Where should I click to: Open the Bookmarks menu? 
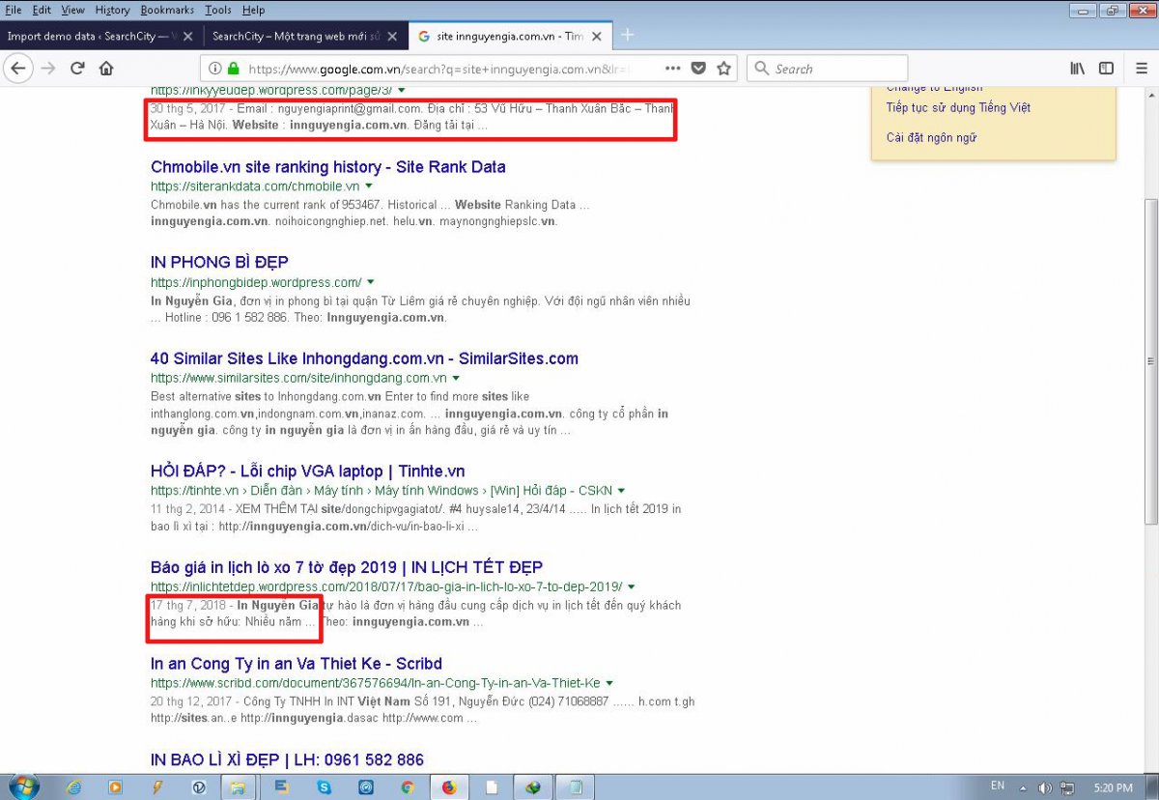coord(167,10)
